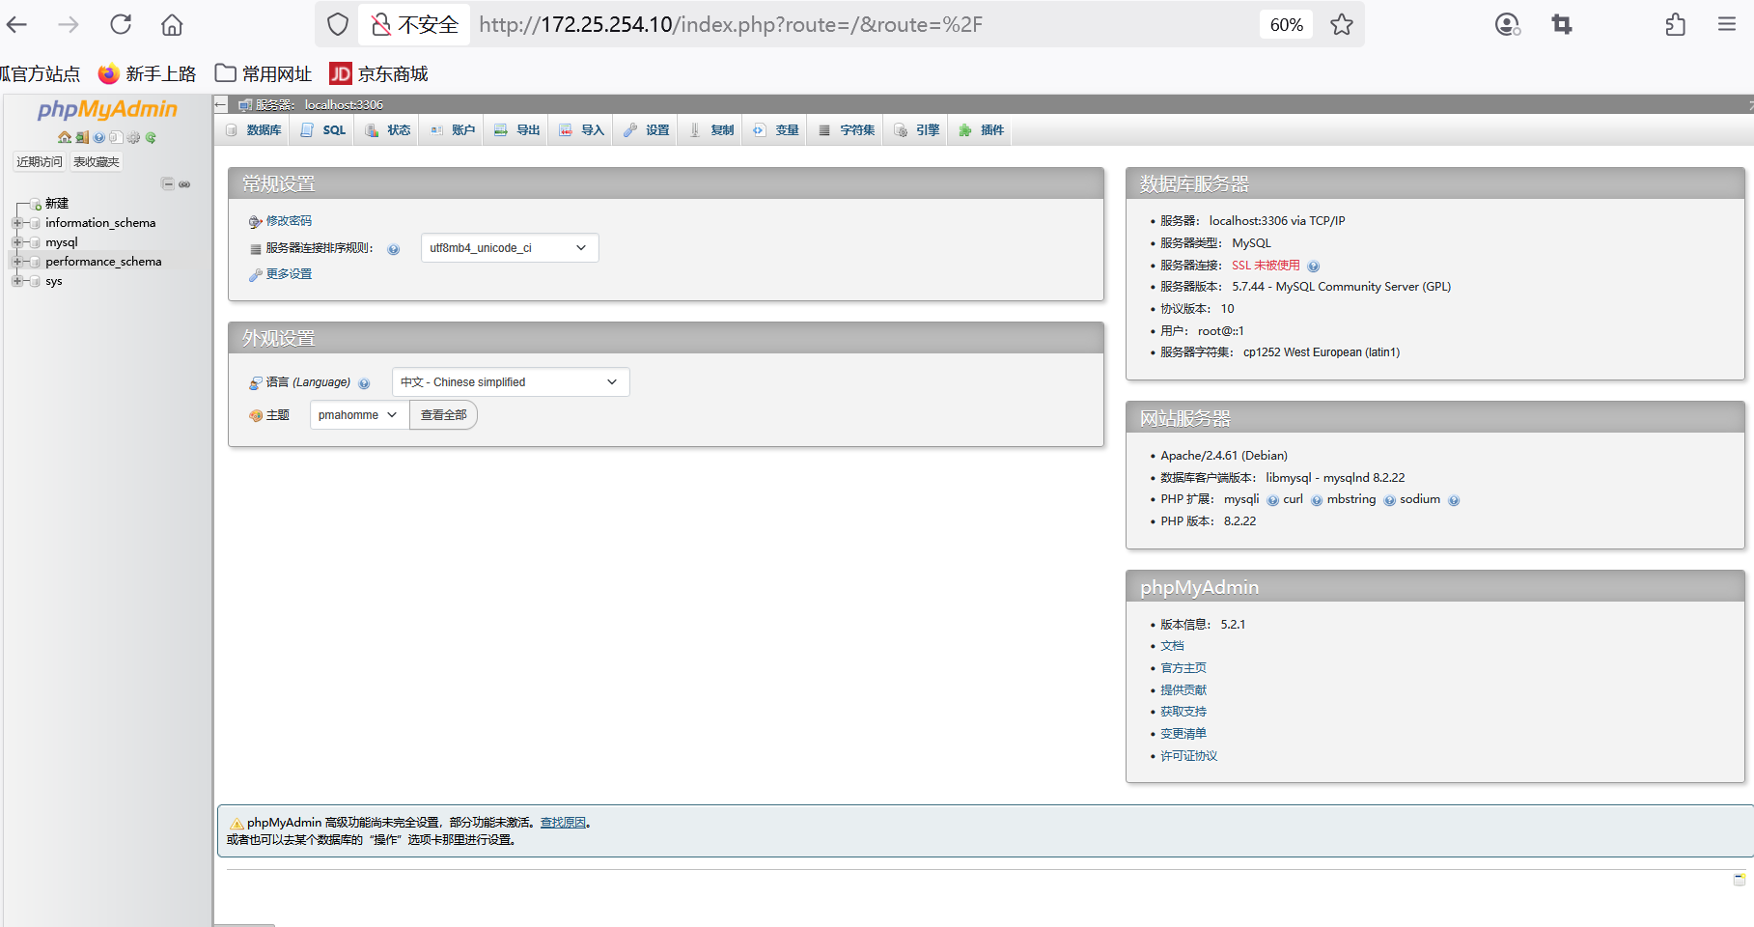Click the console toggle icon at bottom right

click(1740, 880)
